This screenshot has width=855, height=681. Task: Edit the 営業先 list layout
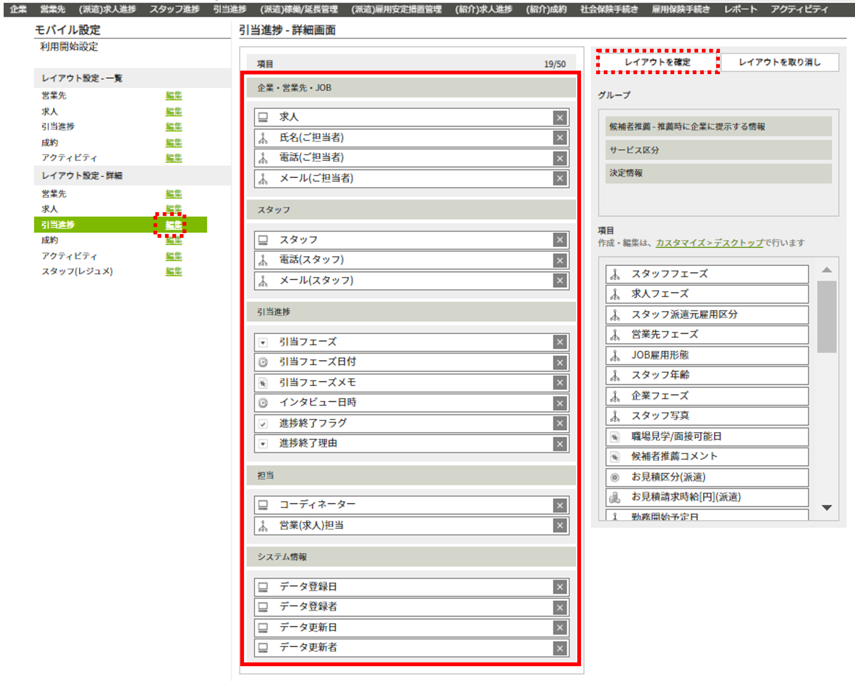173,96
